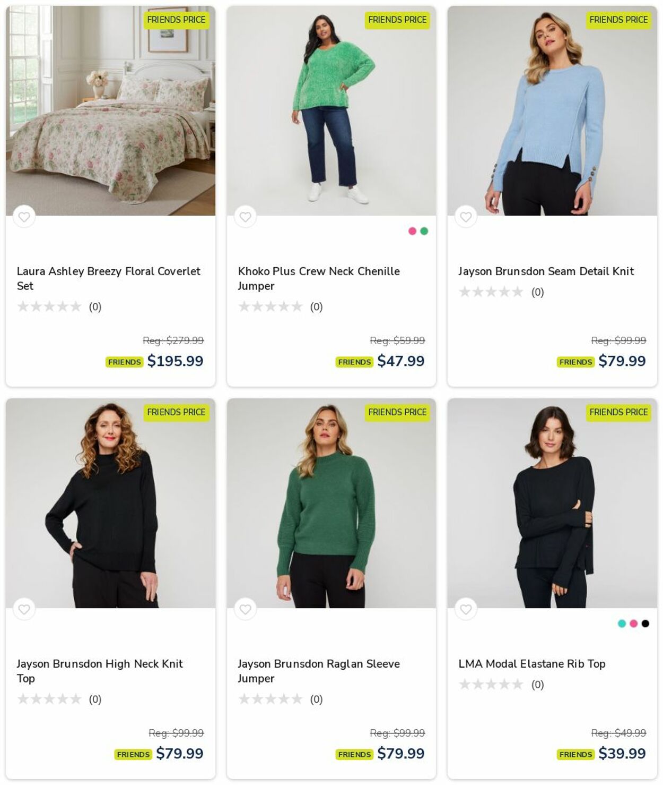Open the green raglan sleeve jumper image
663x785 pixels.
point(331,503)
